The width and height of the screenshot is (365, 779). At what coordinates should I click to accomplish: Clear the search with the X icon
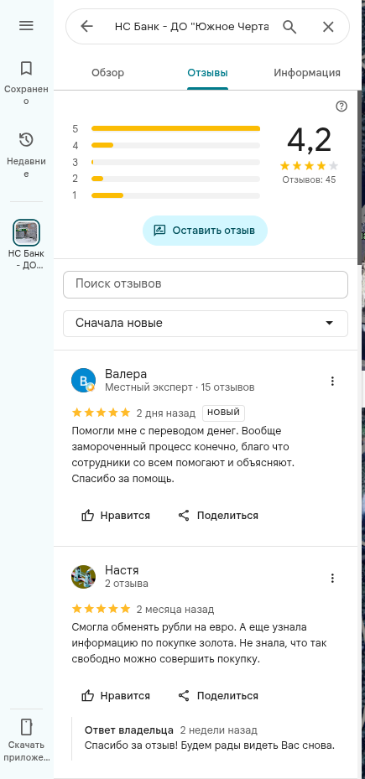328,26
